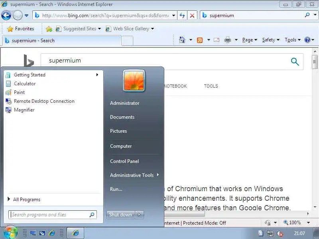Click Search programs and files box
The image size is (319, 239).
[x=53, y=215]
